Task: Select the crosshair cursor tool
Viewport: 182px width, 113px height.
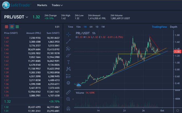Action: pos(68,35)
